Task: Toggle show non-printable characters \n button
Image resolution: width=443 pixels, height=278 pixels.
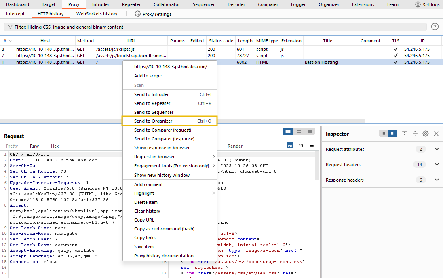Action: point(301,145)
